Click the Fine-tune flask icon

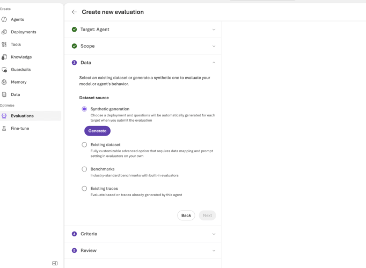click(x=4, y=129)
